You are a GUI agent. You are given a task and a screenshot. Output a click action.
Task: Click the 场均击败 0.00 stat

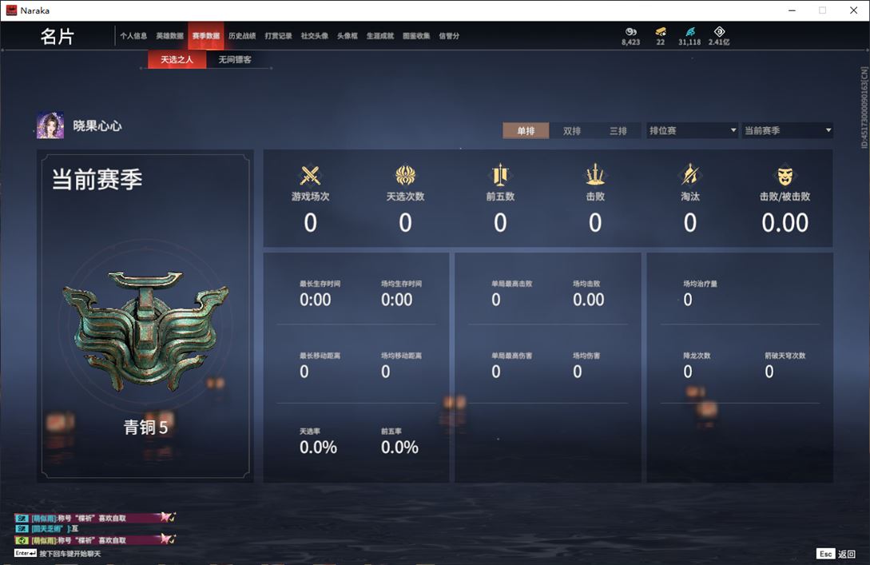(588, 293)
